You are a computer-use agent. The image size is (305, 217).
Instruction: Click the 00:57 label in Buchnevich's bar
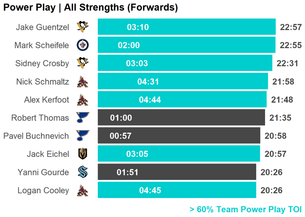pyautogui.click(x=121, y=136)
